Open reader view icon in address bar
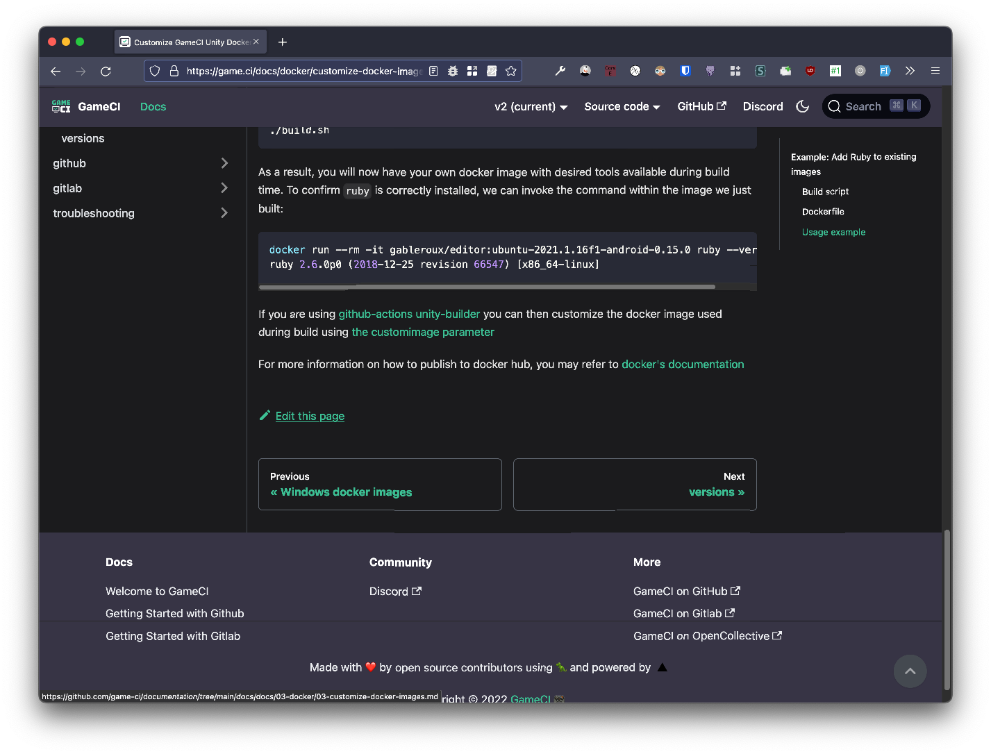991x754 pixels. tap(433, 71)
